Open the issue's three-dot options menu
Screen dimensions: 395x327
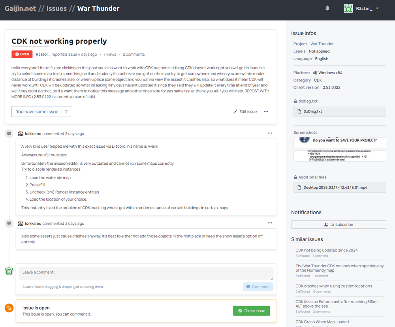pos(266,112)
